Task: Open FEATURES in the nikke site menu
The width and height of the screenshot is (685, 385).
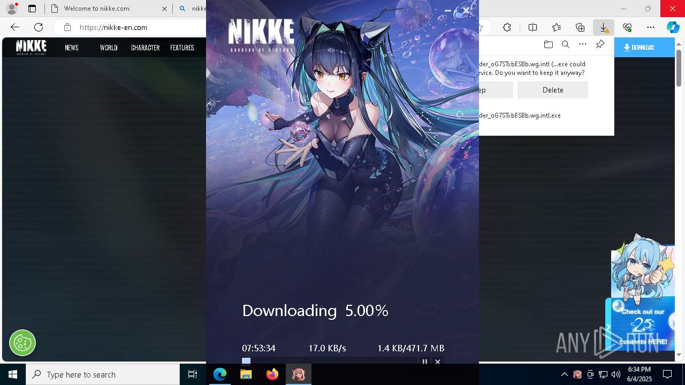Action: point(182,48)
